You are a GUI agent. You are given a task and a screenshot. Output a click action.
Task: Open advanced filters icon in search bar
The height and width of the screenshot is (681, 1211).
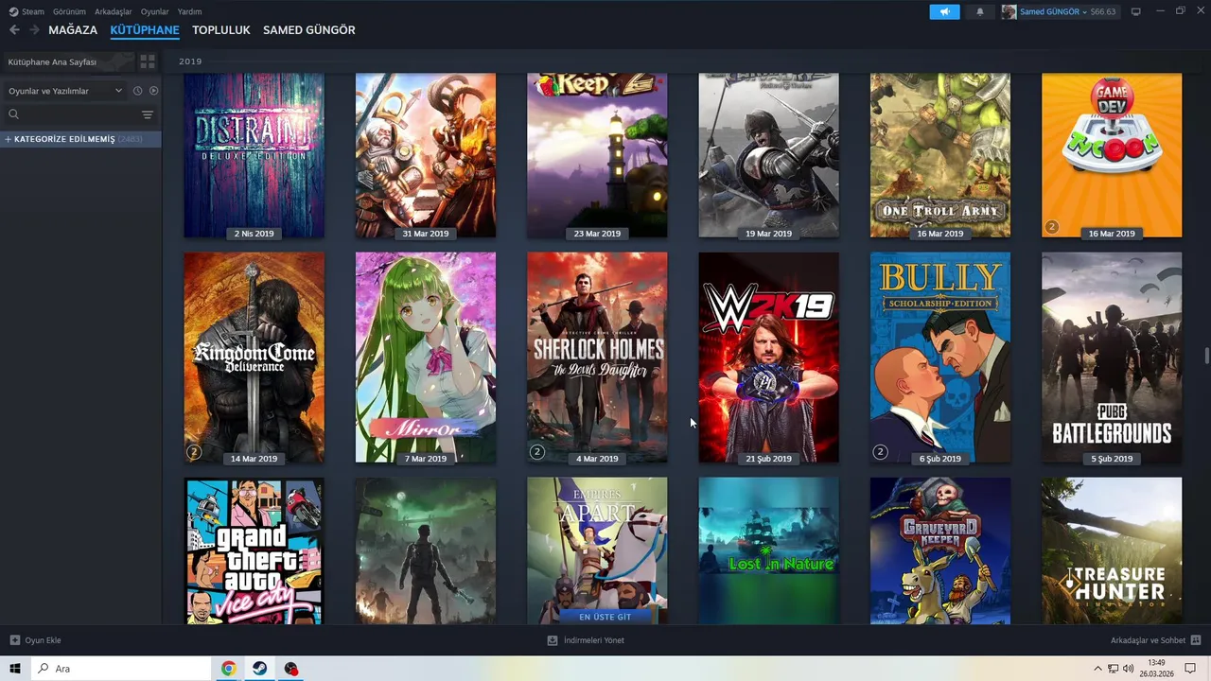pyautogui.click(x=148, y=114)
